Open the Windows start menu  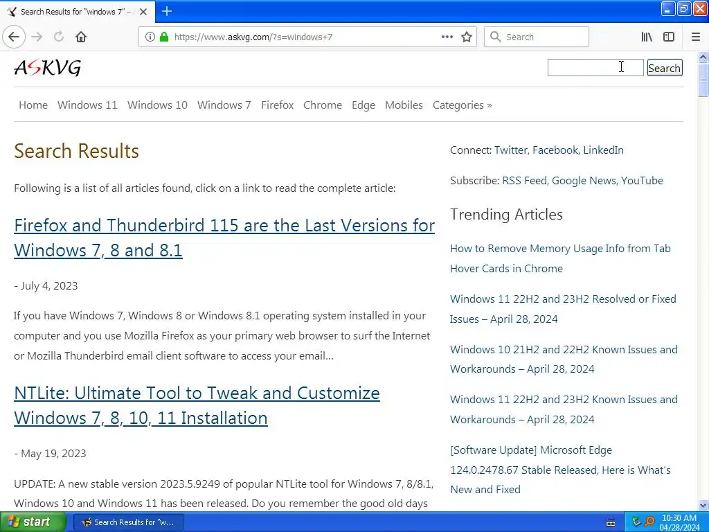click(x=33, y=522)
